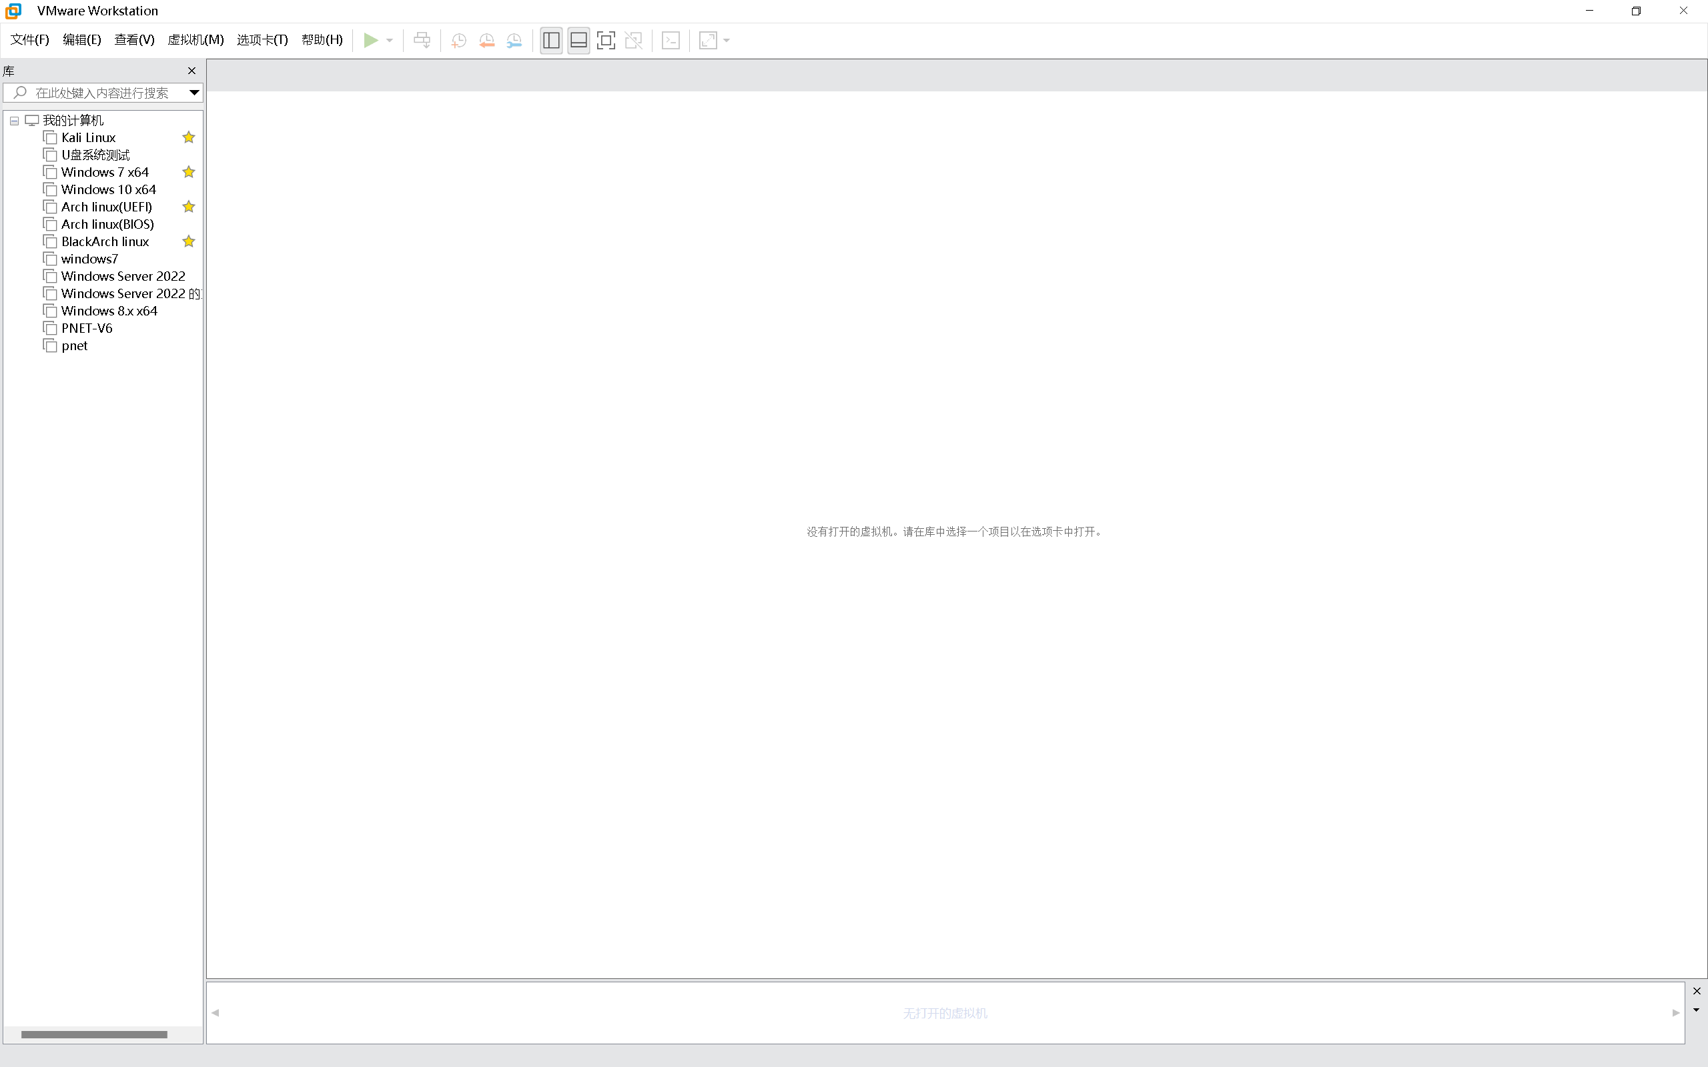Open the power options dropdown arrow
Screen dimensions: 1708x1067
coord(390,40)
